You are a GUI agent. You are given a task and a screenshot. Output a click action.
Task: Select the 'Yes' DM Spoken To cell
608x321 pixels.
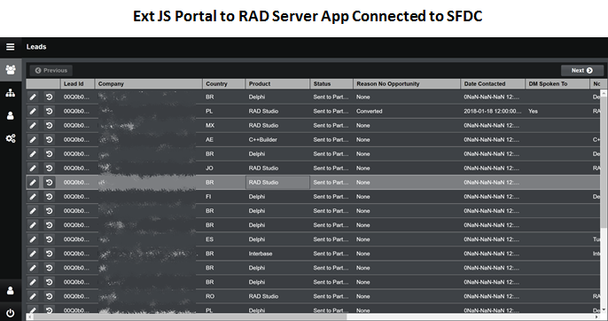pos(557,111)
